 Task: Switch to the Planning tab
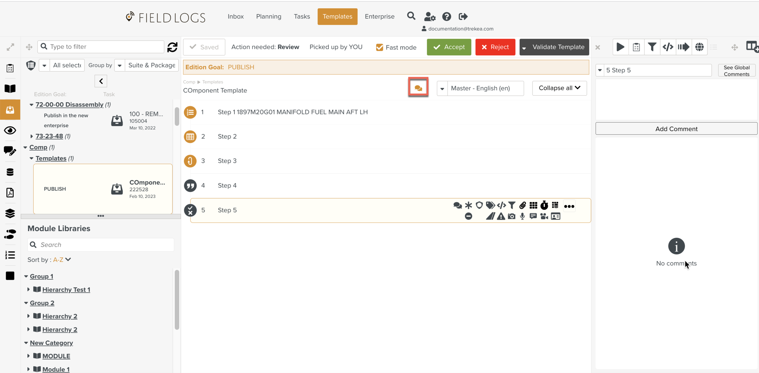click(x=268, y=16)
